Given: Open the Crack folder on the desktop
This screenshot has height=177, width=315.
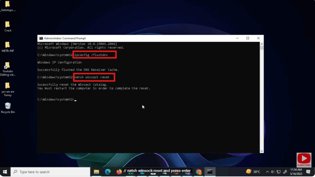Looking at the screenshot, I should coord(7,25).
